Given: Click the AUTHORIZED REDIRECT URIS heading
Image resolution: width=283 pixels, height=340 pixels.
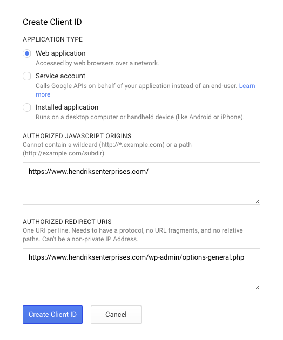Looking at the screenshot, I should pyautogui.click(x=67, y=222).
